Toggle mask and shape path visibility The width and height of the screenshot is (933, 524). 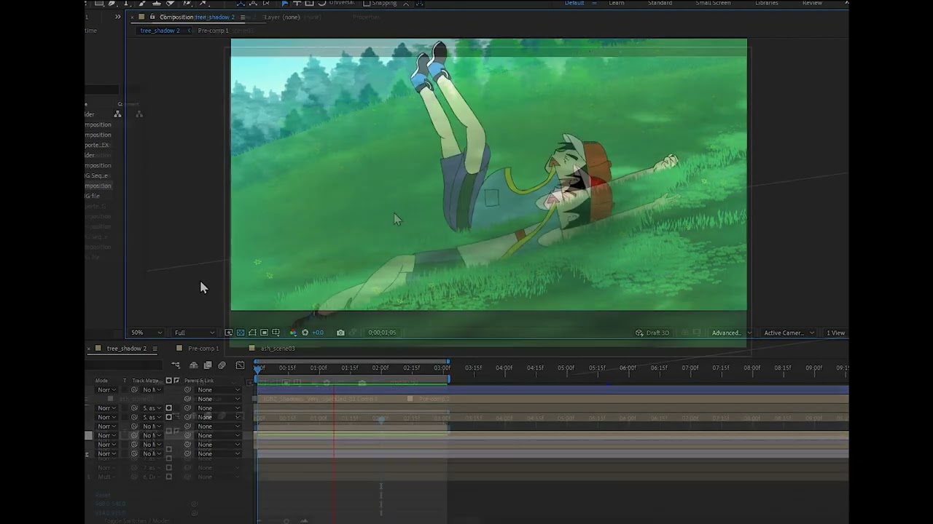pyautogui.click(x=252, y=333)
